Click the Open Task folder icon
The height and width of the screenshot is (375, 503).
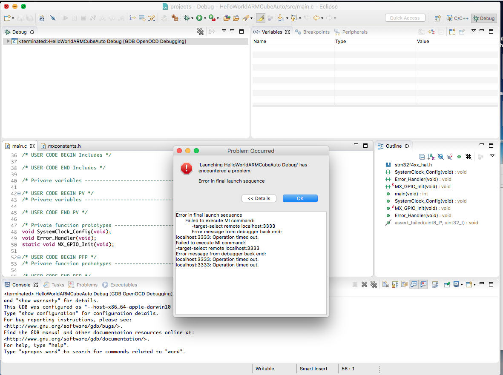tap(236, 18)
